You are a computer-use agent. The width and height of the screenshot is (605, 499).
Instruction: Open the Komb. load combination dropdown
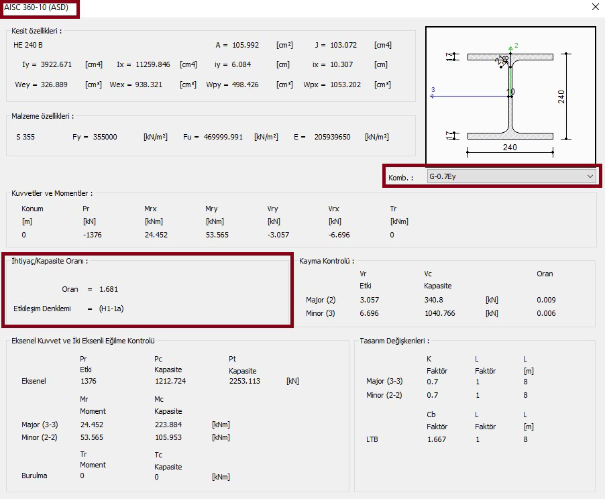511,176
